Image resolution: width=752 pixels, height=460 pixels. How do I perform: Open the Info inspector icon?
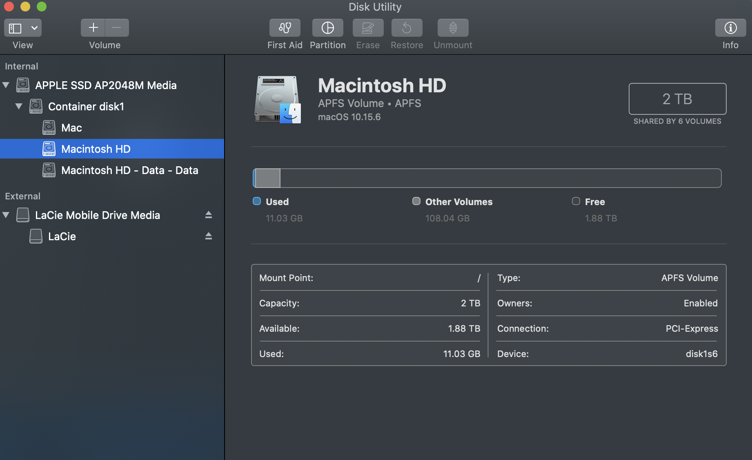[730, 28]
